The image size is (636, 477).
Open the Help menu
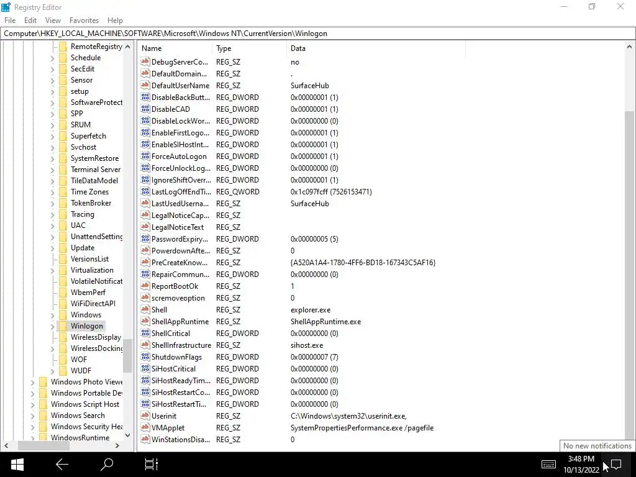pos(115,20)
